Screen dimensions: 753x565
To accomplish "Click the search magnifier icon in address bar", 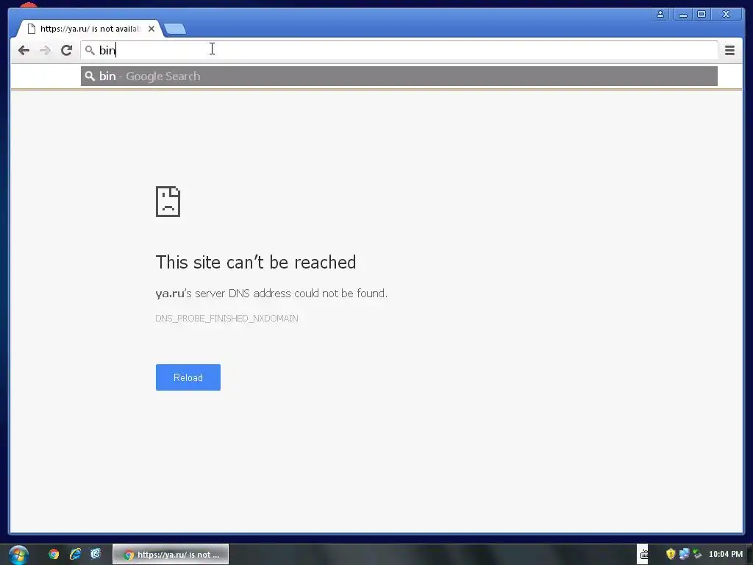I will point(90,50).
